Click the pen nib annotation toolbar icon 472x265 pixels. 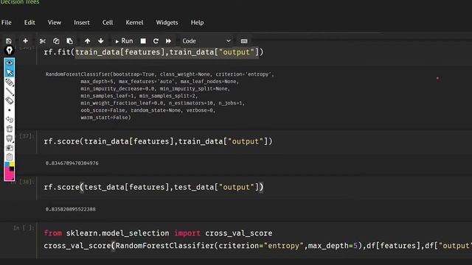10,50
